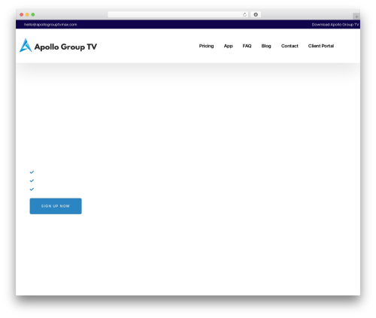
Task: Open a new browser tab with plus
Action: tap(356, 17)
